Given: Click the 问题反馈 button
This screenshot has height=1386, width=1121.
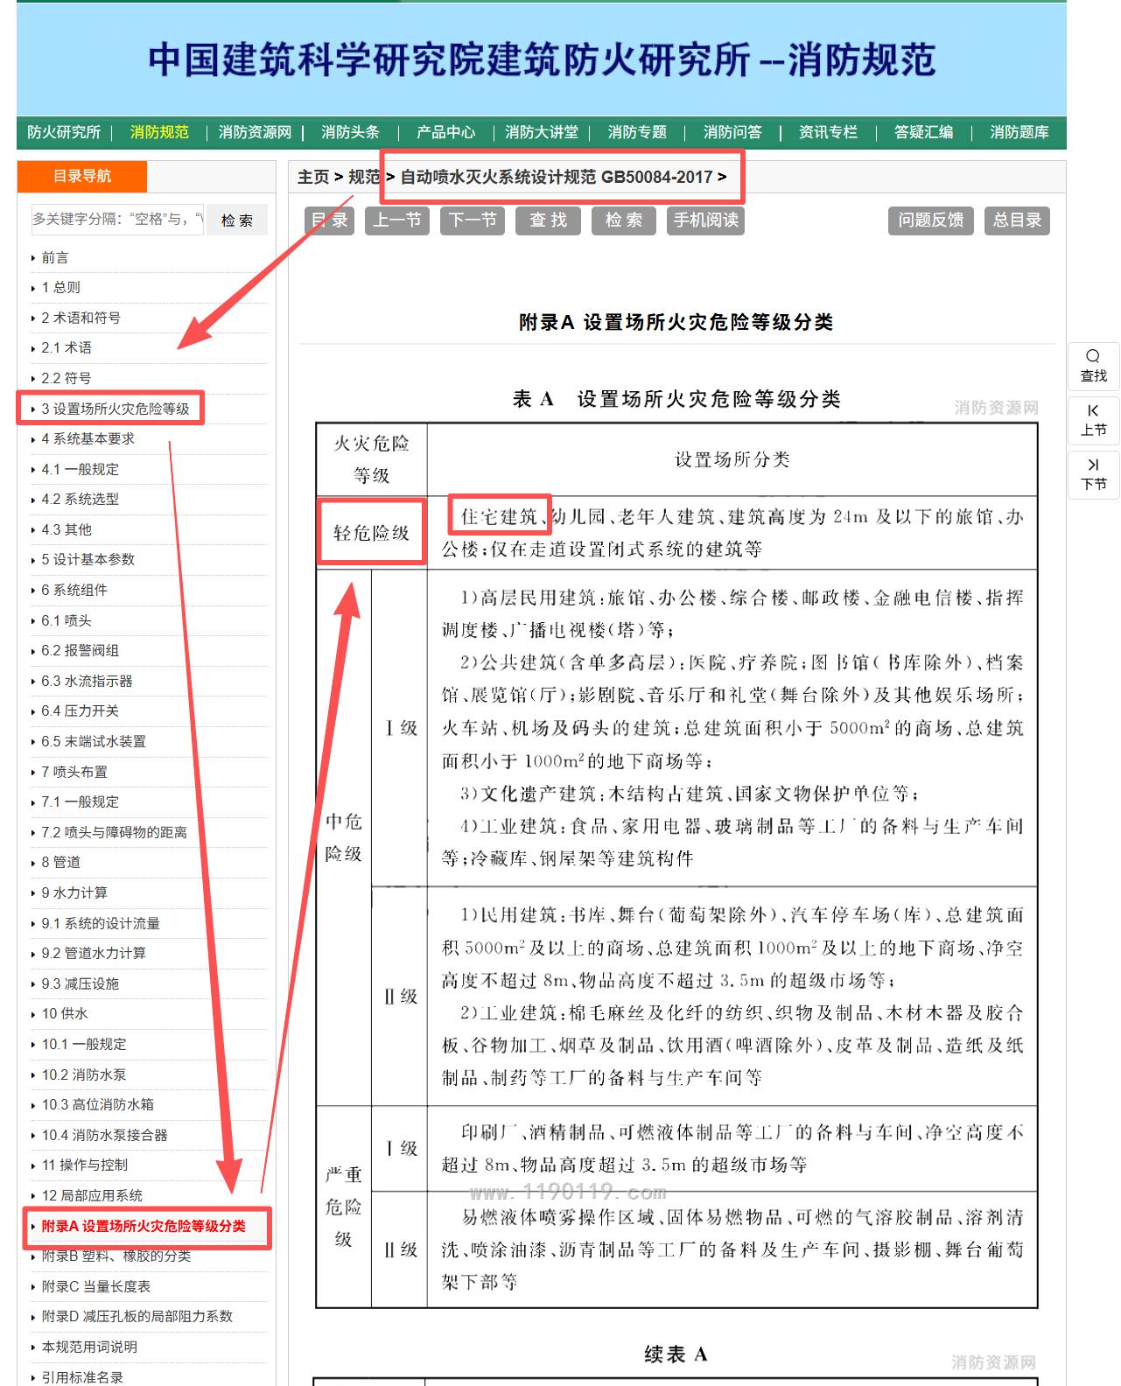Looking at the screenshot, I should pos(931,220).
